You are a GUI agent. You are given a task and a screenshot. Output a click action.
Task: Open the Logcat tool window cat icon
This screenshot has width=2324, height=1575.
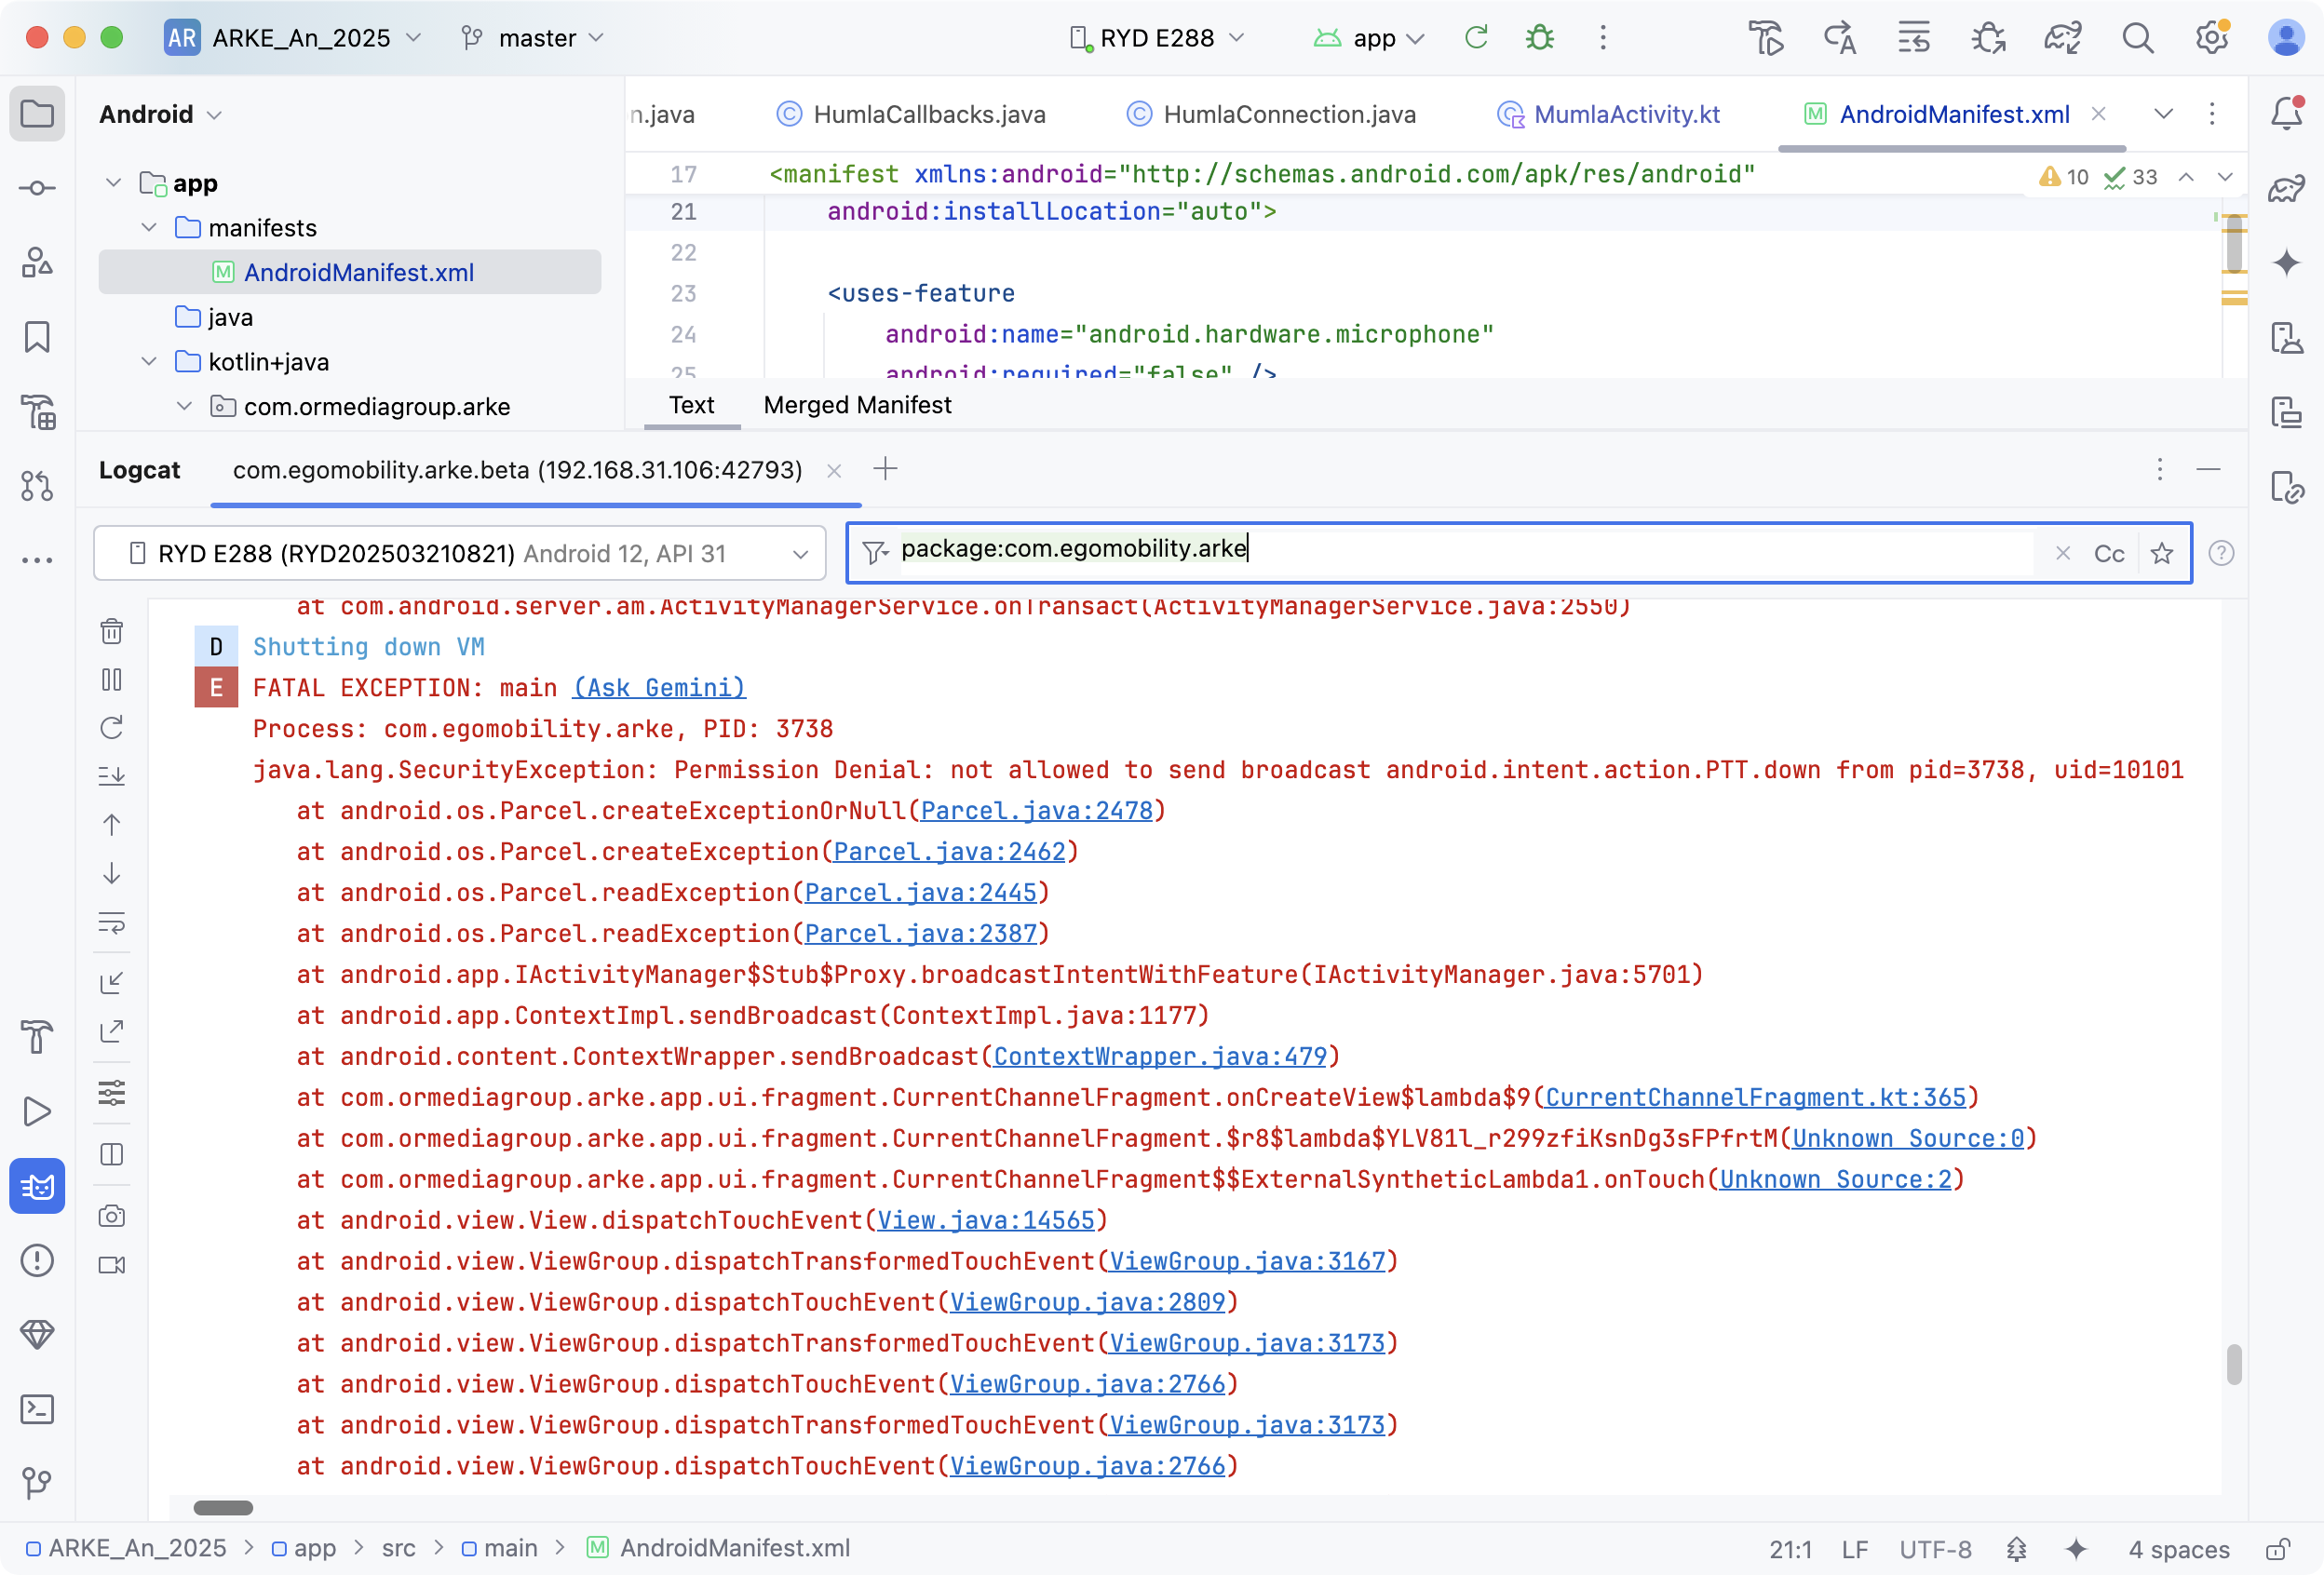37,1187
